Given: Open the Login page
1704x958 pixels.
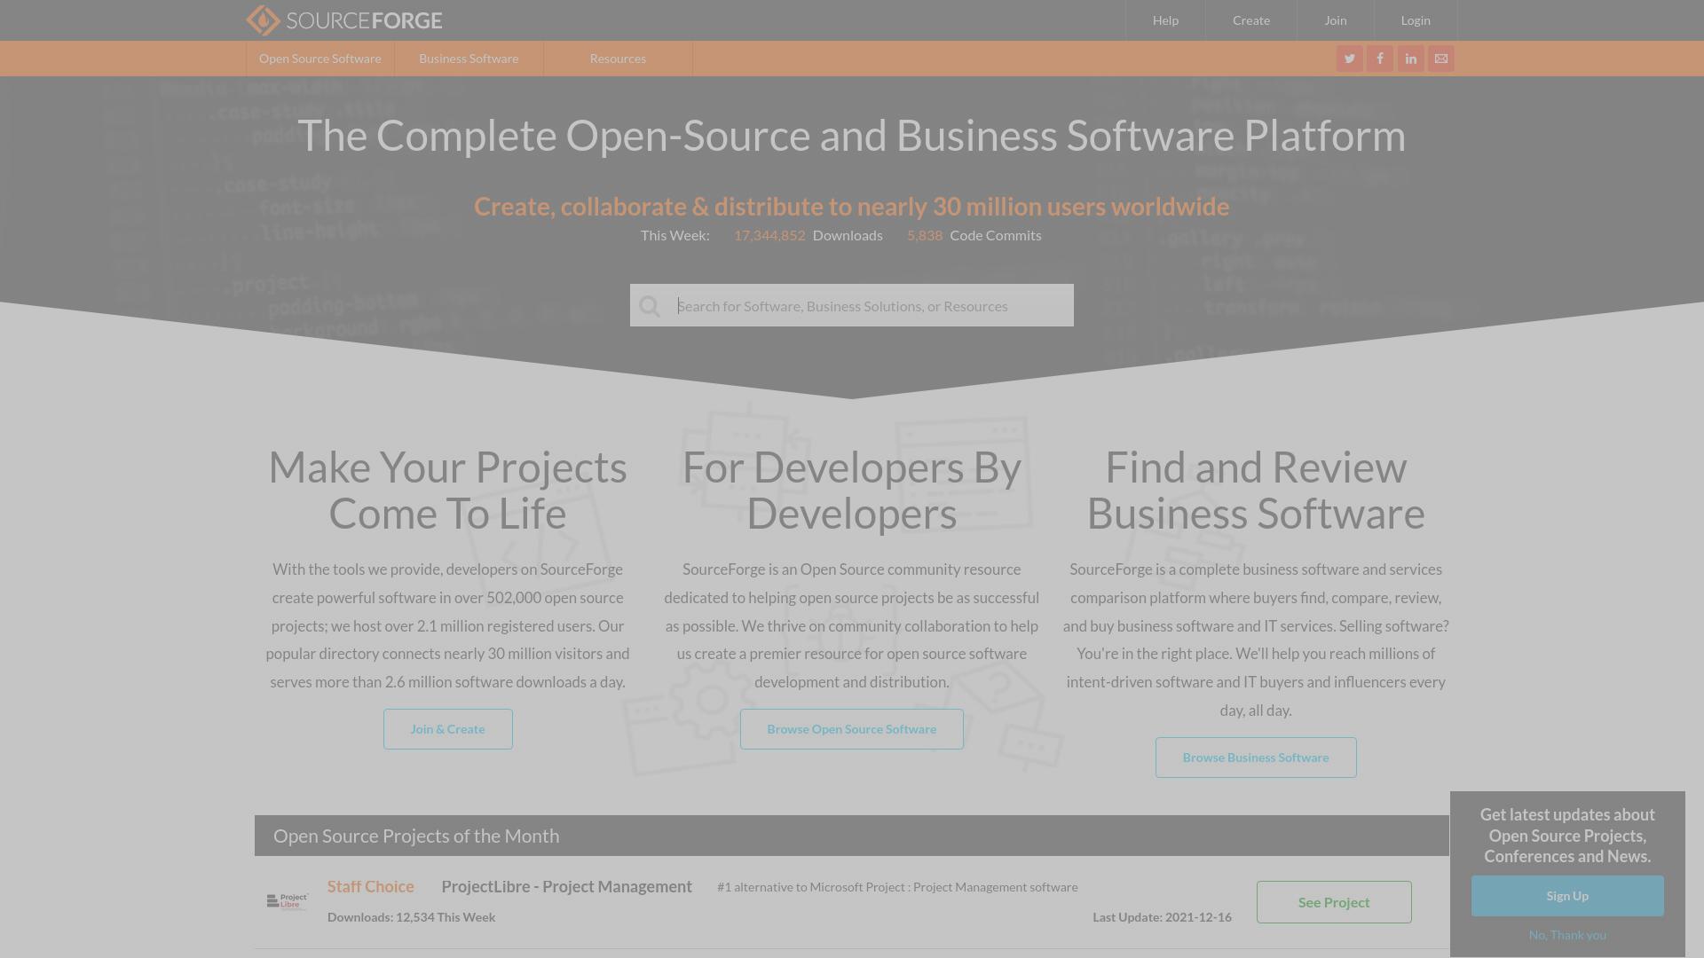Looking at the screenshot, I should [1416, 20].
